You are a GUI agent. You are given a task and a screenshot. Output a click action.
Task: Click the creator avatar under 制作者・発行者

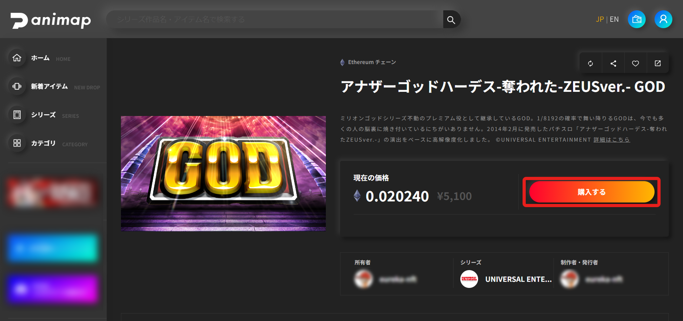tap(569, 279)
